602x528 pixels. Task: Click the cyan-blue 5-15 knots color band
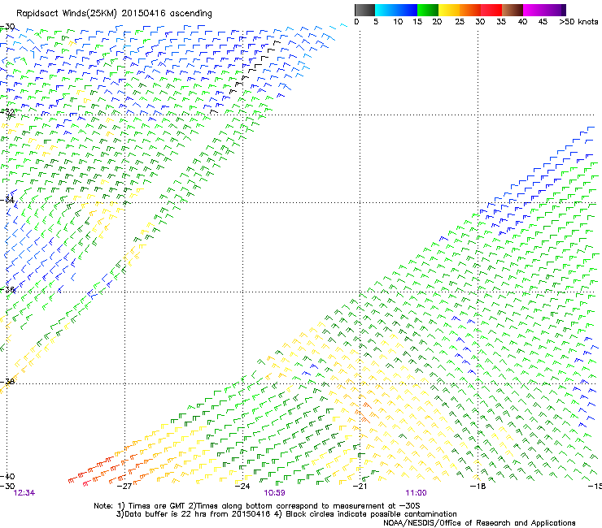pyautogui.click(x=396, y=10)
